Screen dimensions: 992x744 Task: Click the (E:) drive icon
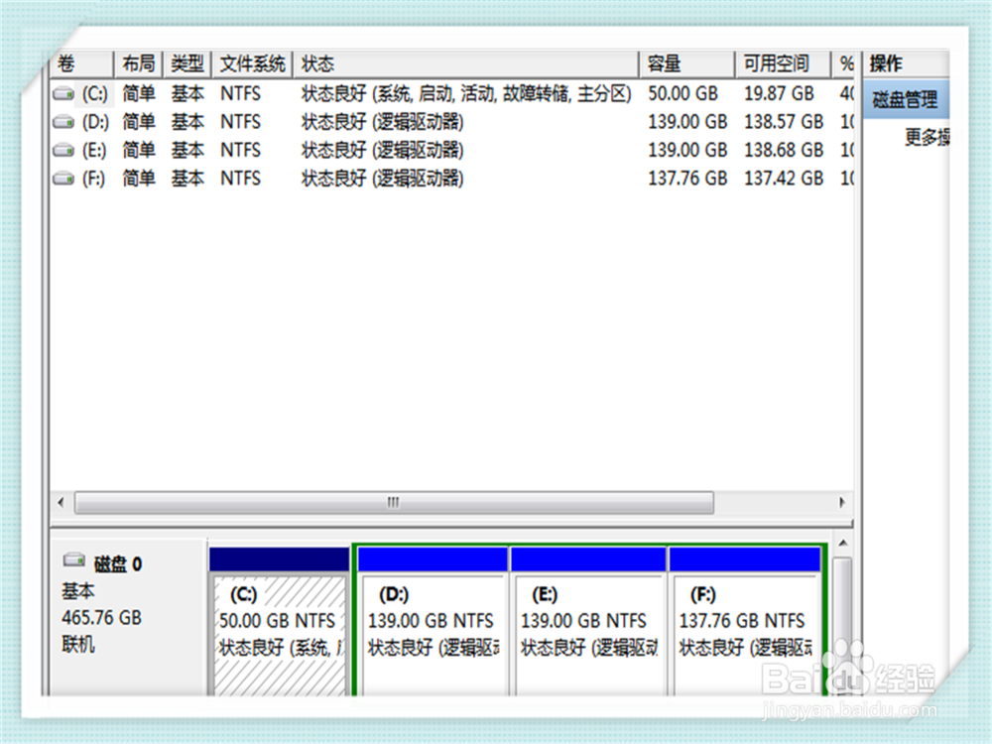click(62, 150)
